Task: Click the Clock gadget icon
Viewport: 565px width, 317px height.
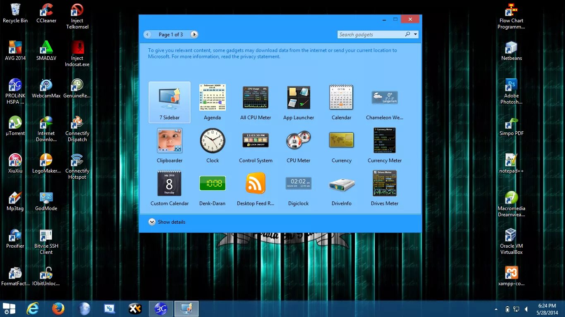Action: pos(212,140)
